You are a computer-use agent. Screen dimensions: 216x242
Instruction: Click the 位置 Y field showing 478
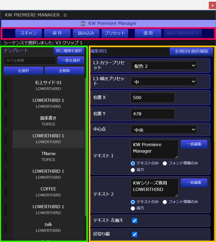[x=152, y=114]
